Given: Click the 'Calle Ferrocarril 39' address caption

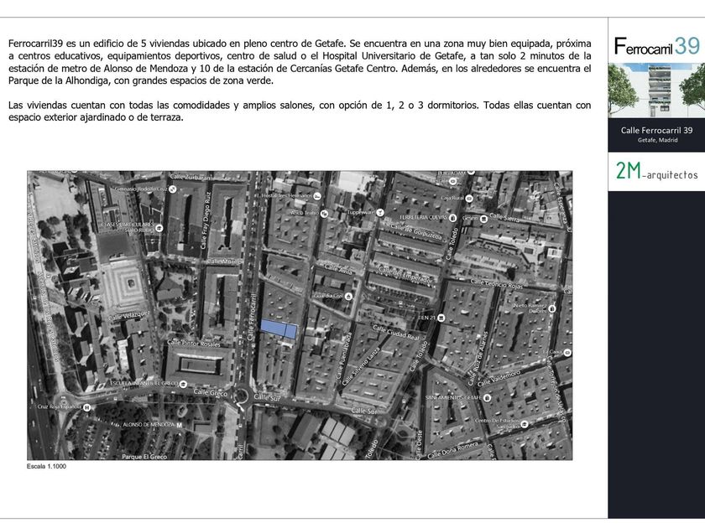Looking at the screenshot, I should click(x=656, y=130).
